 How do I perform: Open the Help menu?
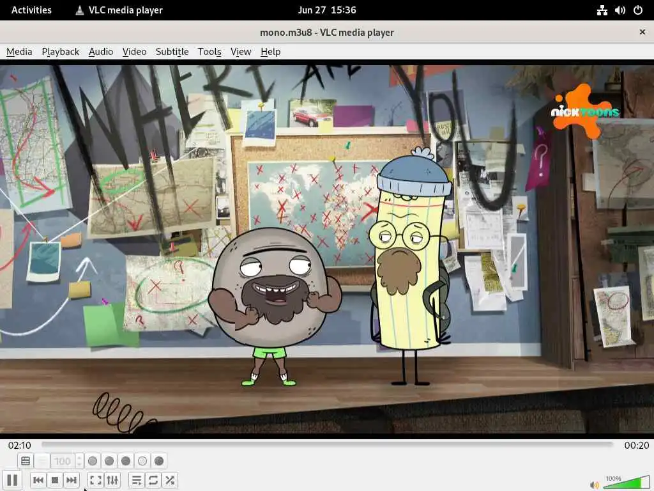(x=270, y=52)
